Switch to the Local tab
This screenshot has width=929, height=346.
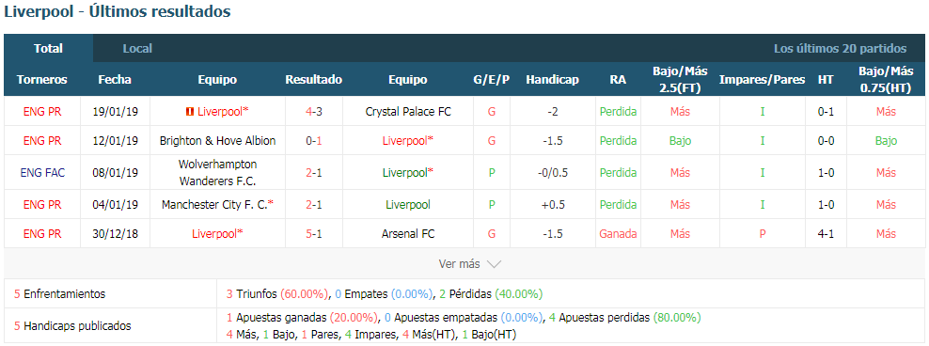coord(137,49)
